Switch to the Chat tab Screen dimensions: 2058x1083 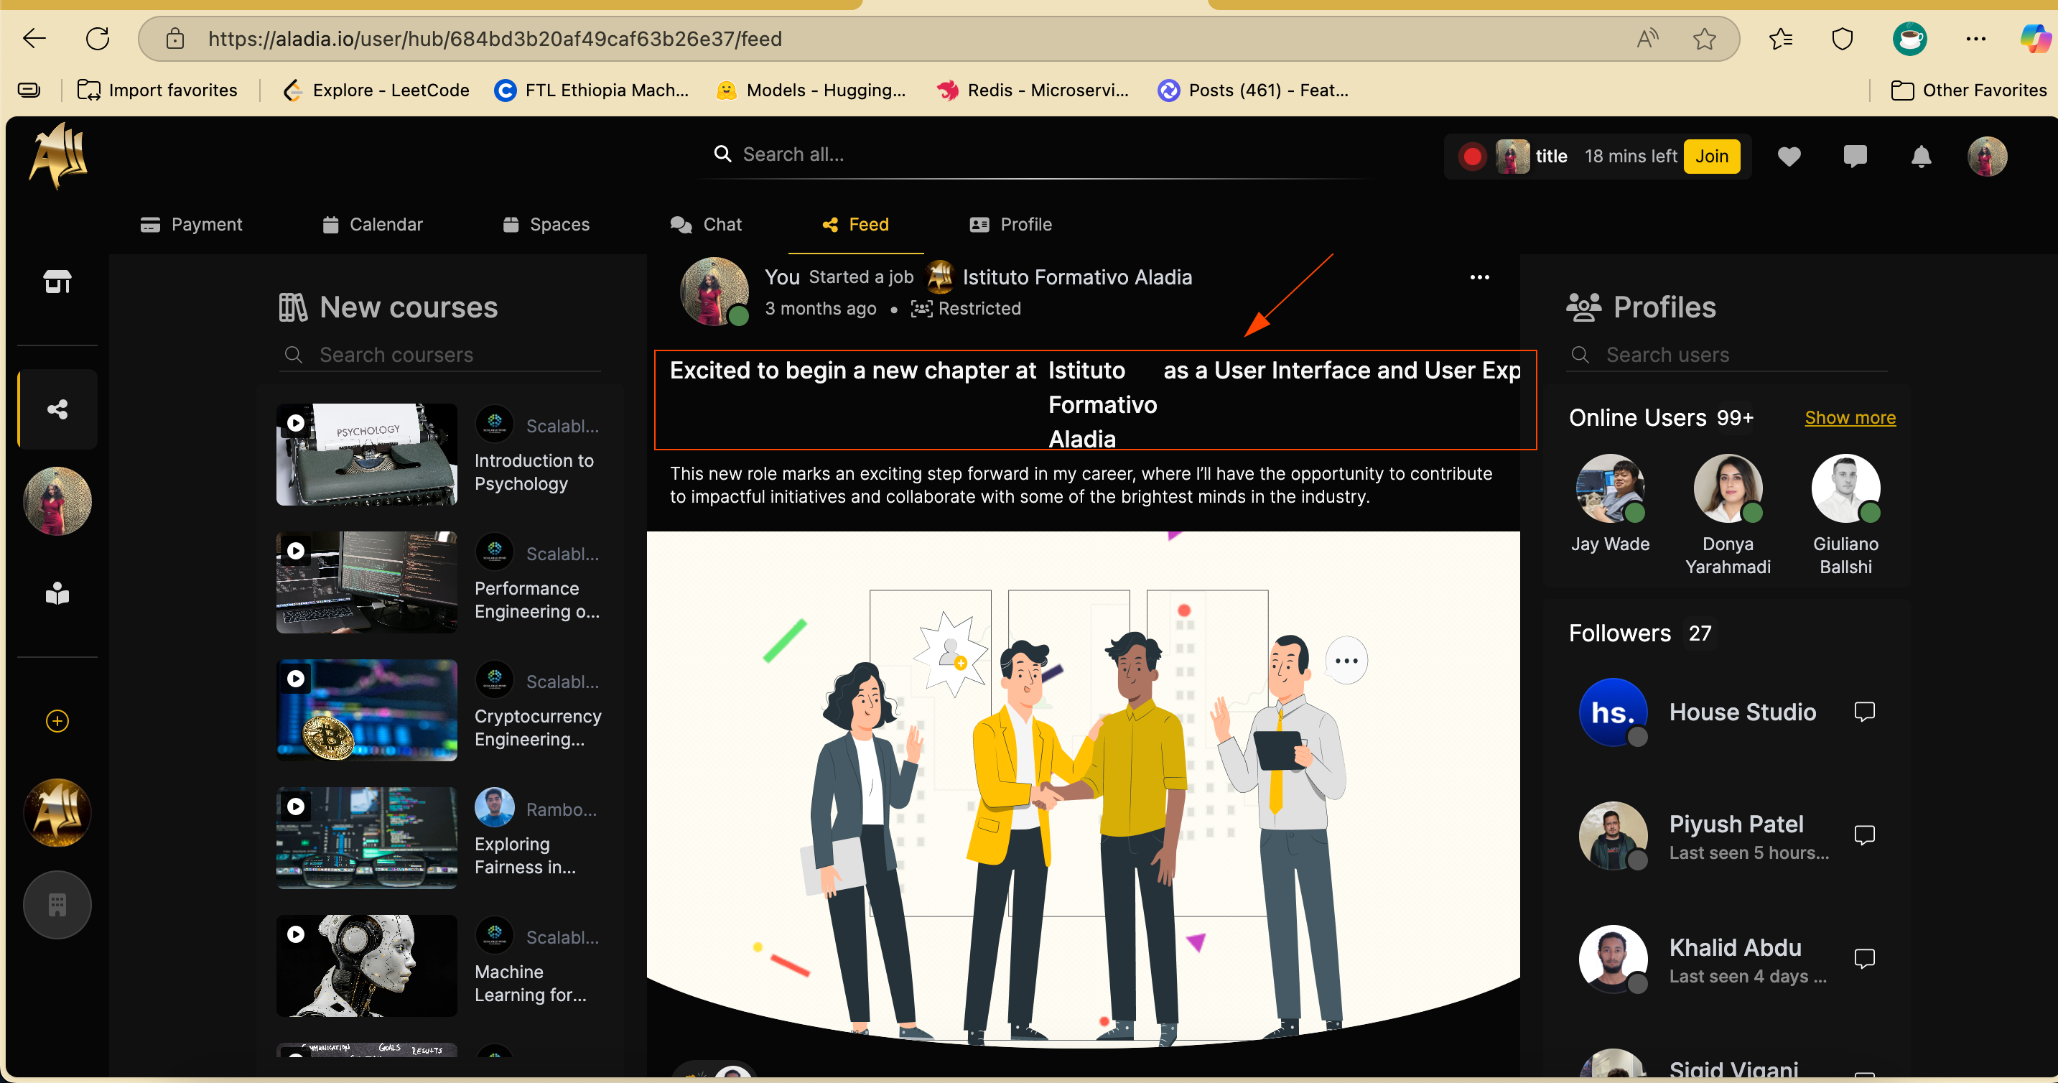[707, 225]
